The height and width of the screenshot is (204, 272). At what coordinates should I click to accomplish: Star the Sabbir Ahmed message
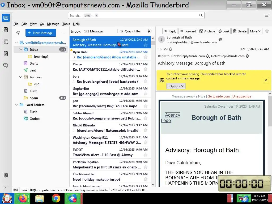pos(146,118)
